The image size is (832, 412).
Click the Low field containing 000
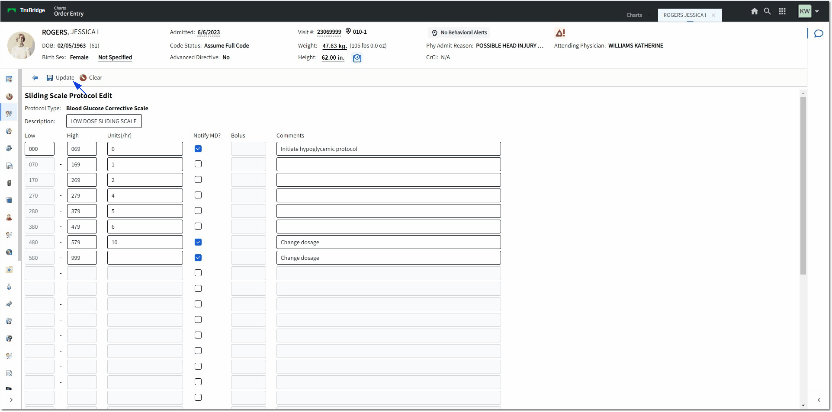click(x=39, y=149)
